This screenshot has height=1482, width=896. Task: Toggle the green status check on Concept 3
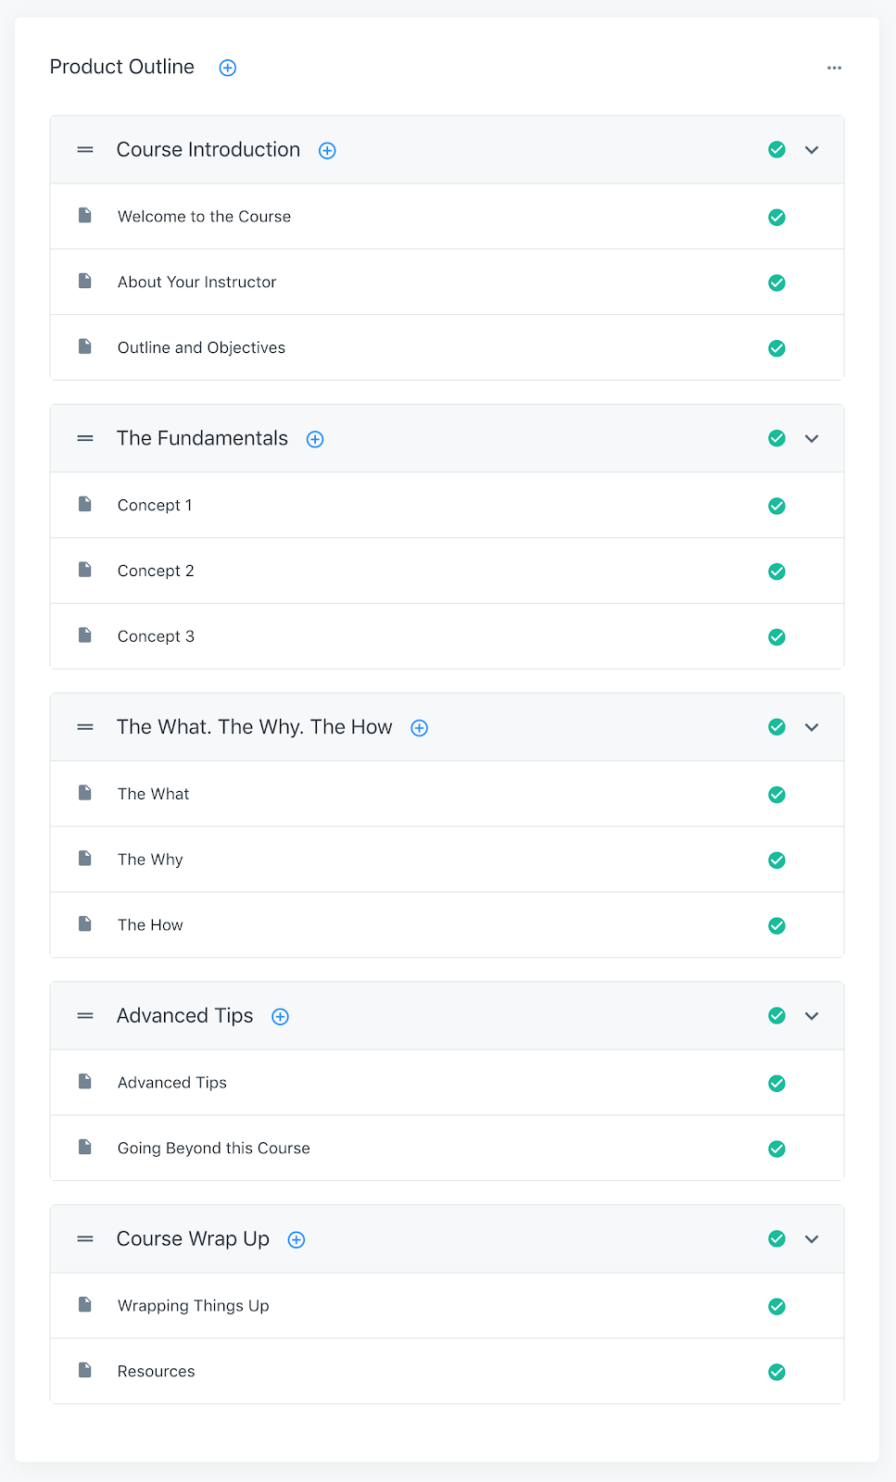point(776,637)
